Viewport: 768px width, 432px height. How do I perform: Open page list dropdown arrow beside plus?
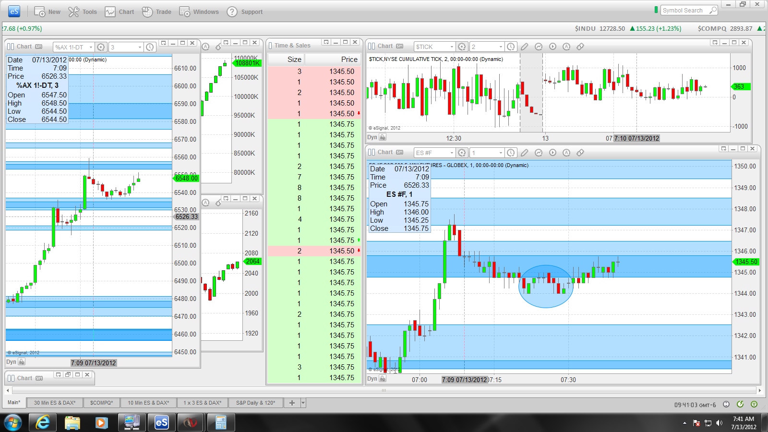pos(303,403)
